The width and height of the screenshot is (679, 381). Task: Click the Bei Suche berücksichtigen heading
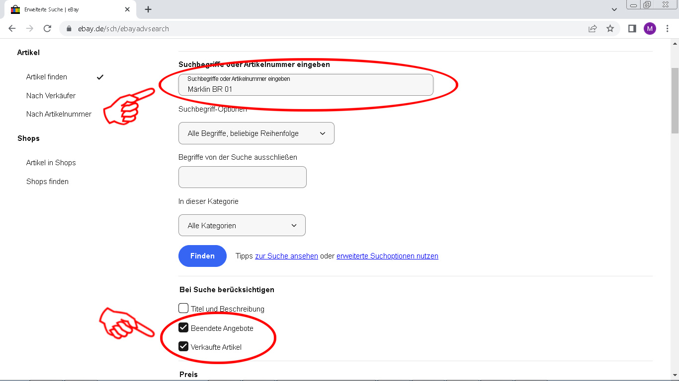[x=227, y=290]
